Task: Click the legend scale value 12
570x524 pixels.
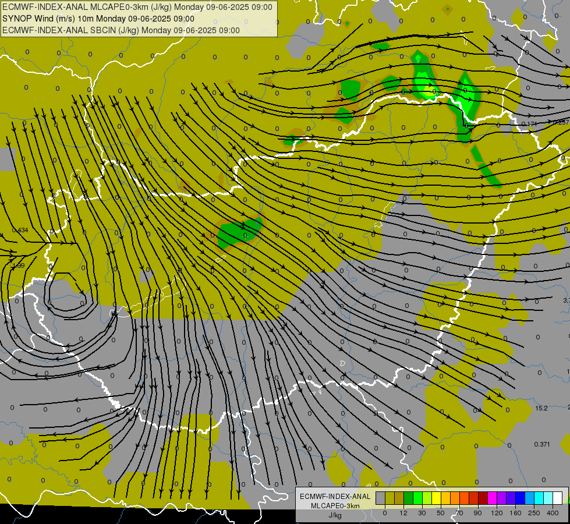Action: [x=403, y=513]
